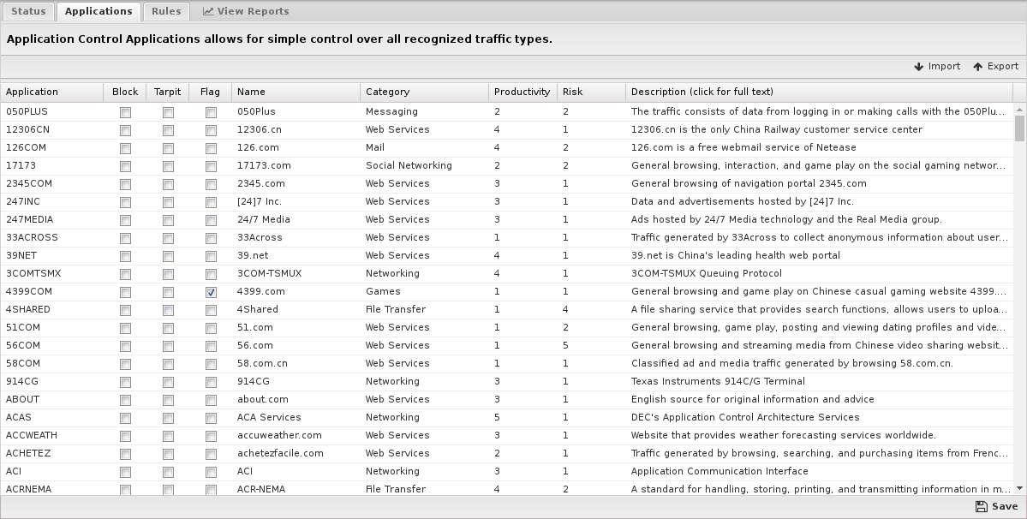
Task: Click the name cell [24]7 Inc.
Action: pyautogui.click(x=296, y=201)
